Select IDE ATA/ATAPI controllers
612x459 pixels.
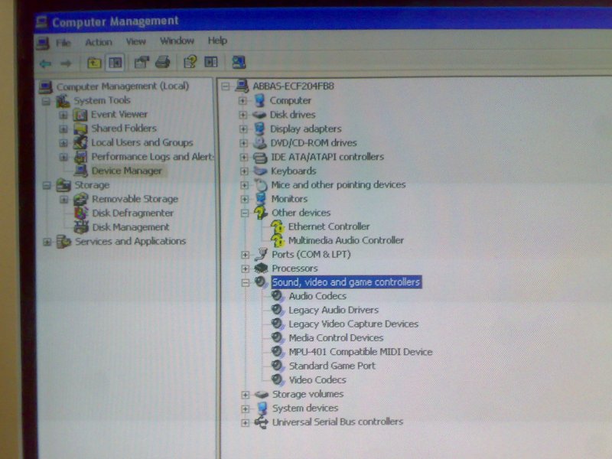(327, 157)
